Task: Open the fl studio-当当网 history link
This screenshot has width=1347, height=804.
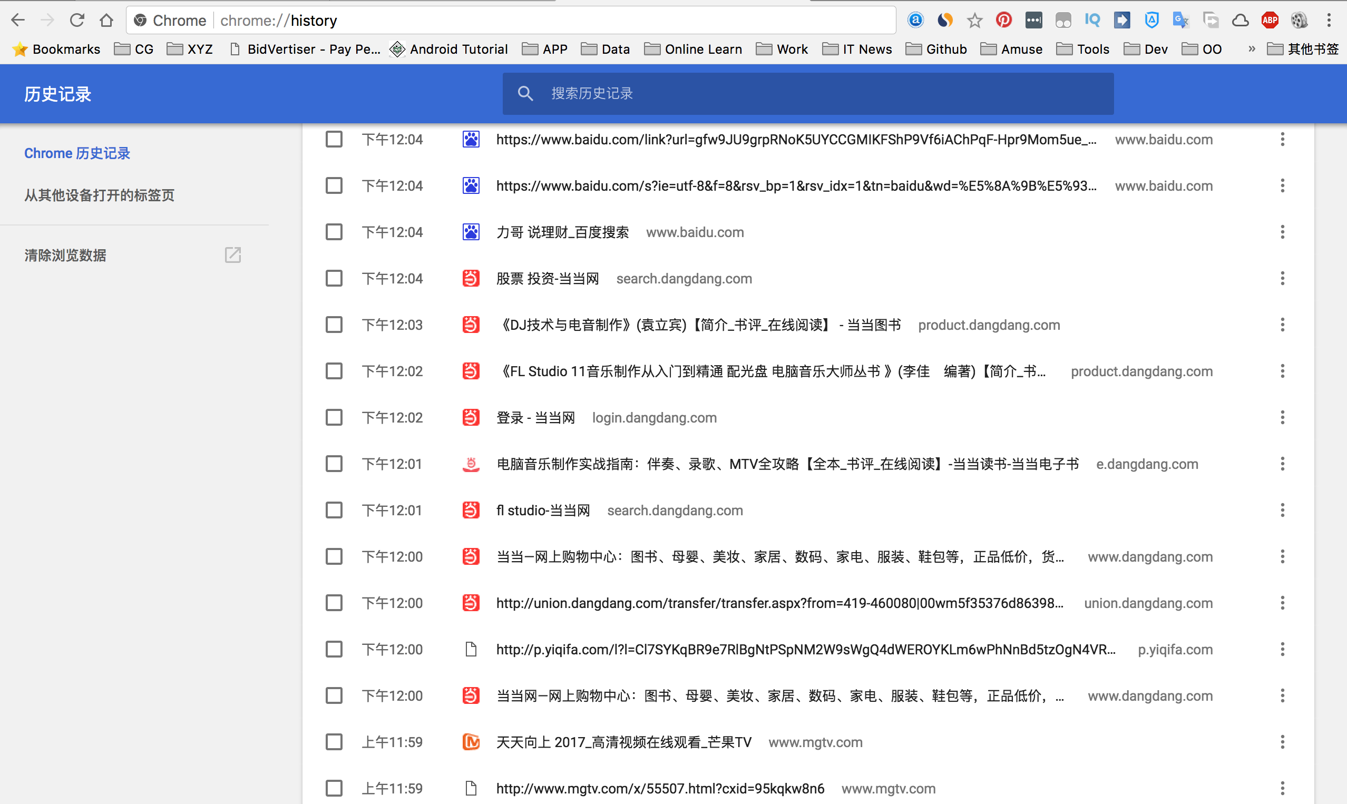Action: (x=543, y=510)
